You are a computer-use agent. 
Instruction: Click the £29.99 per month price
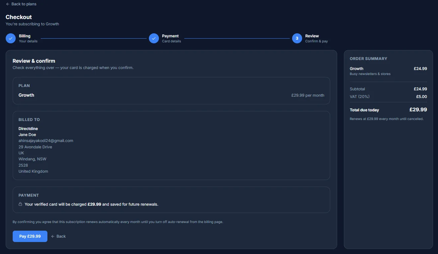pos(308,95)
